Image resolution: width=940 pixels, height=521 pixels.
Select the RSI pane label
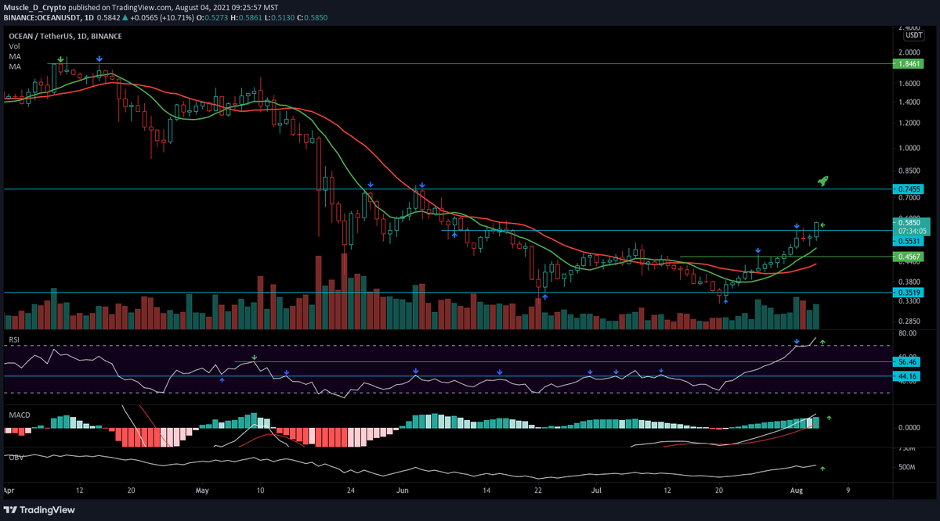click(x=14, y=340)
